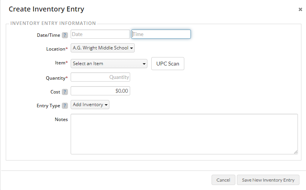
Task: Click the Cancel button
Action: click(223, 180)
